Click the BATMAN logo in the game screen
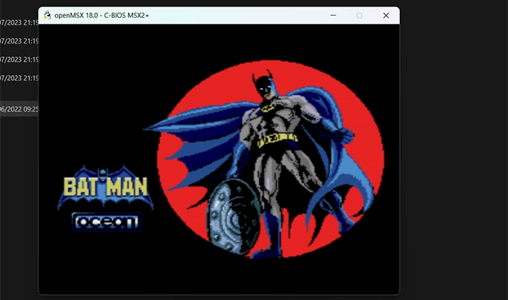 coord(105,187)
